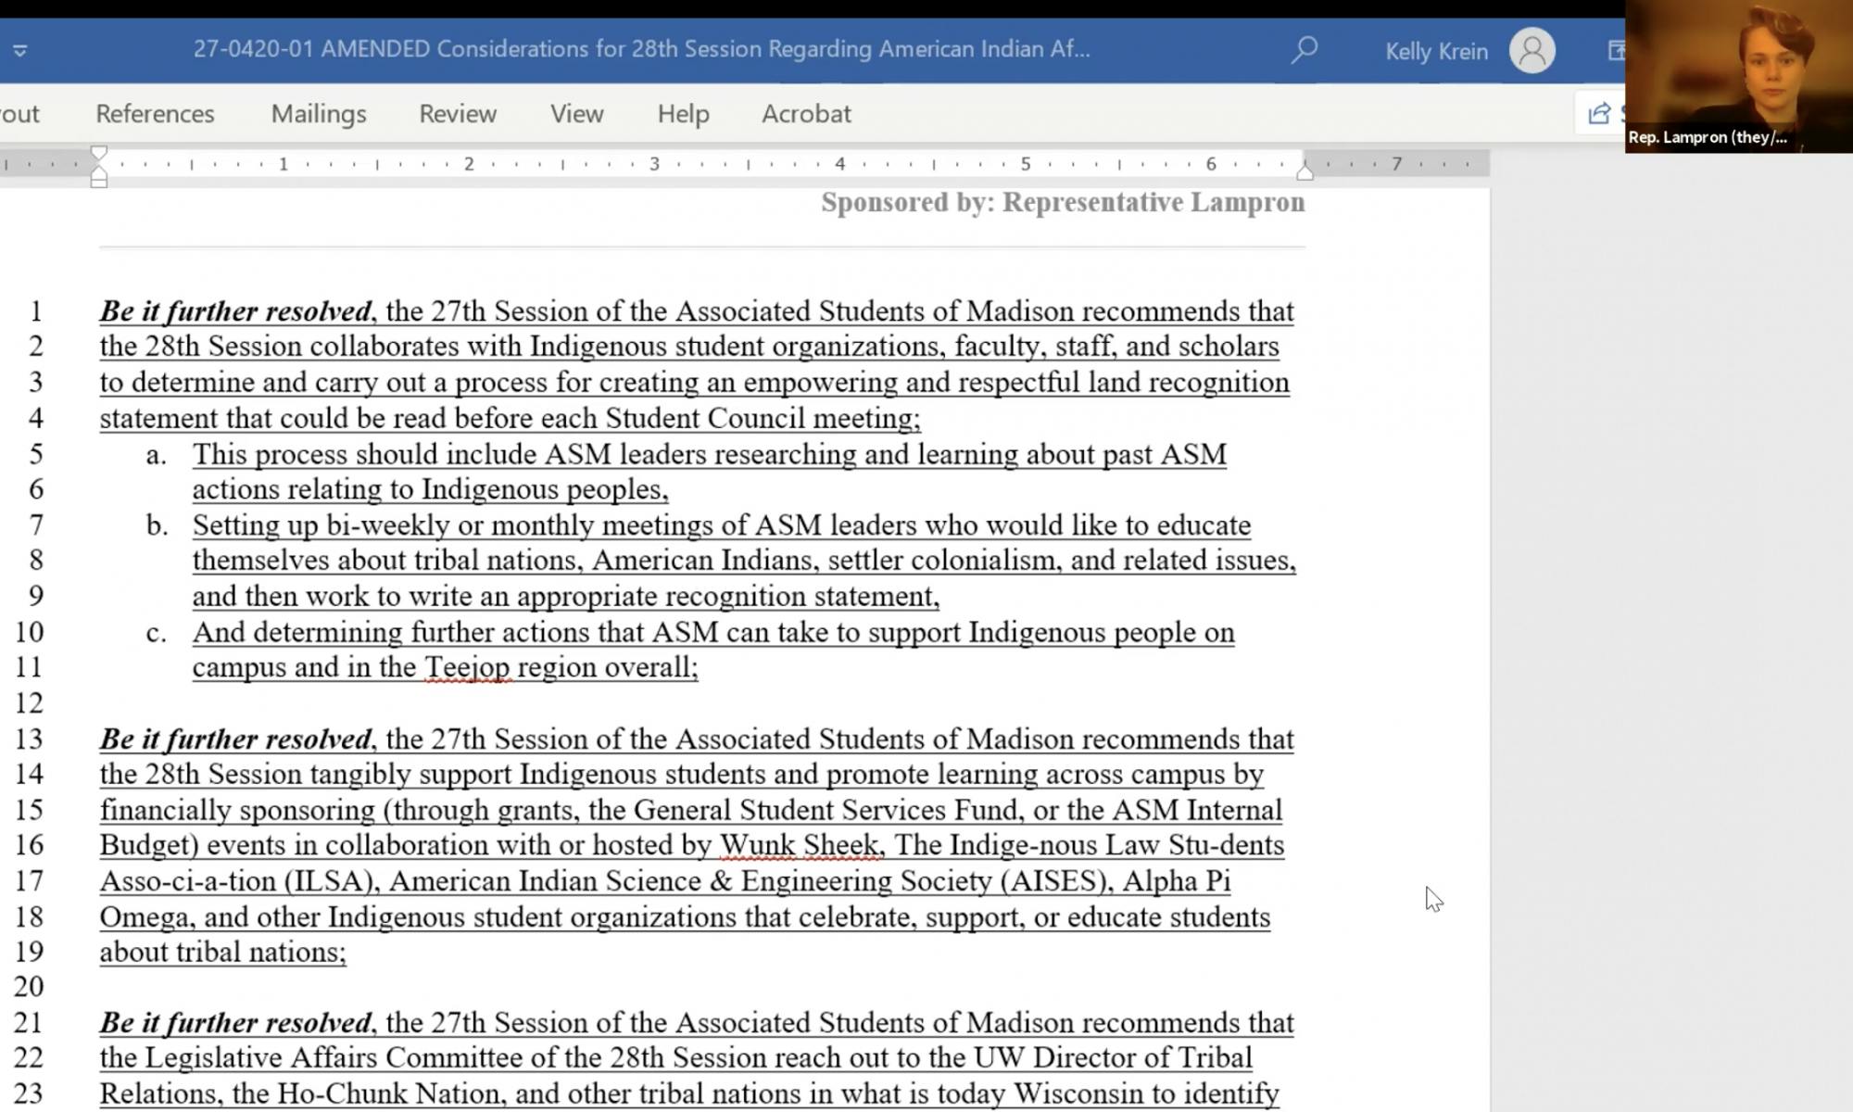Click the Kelly Krein account name
Screen dimensions: 1853x1112
click(x=1435, y=51)
